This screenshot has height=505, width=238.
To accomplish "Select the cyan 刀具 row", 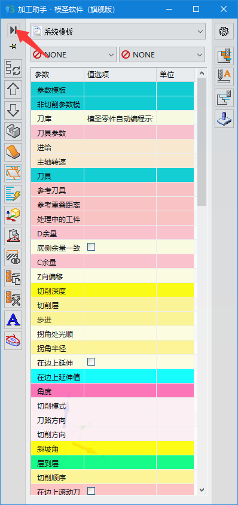I will (x=112, y=175).
